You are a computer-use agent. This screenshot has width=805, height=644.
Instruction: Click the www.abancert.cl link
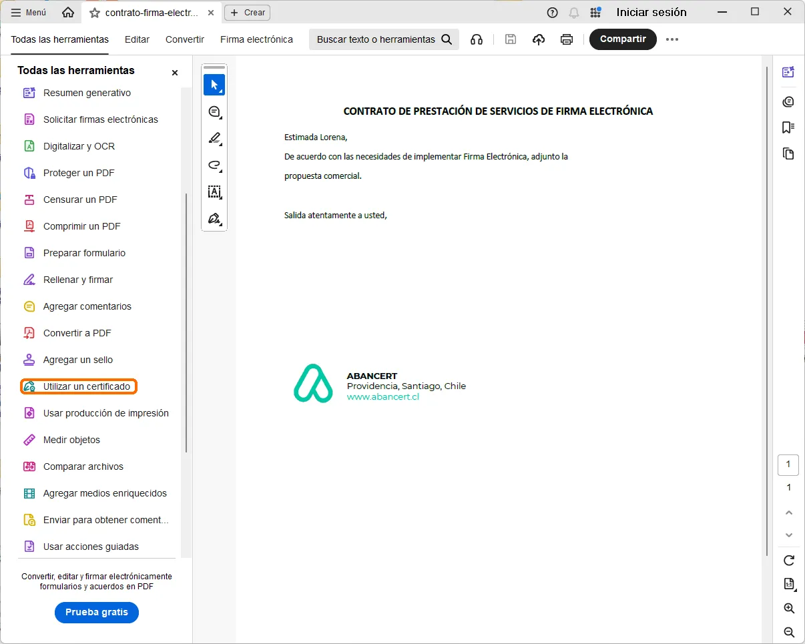tap(382, 396)
